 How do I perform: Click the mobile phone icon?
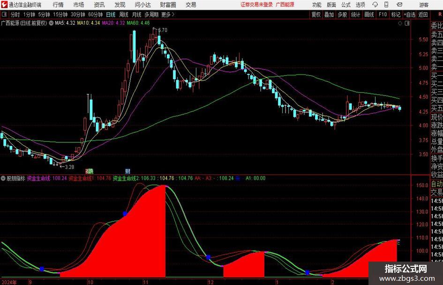tap(386, 5)
